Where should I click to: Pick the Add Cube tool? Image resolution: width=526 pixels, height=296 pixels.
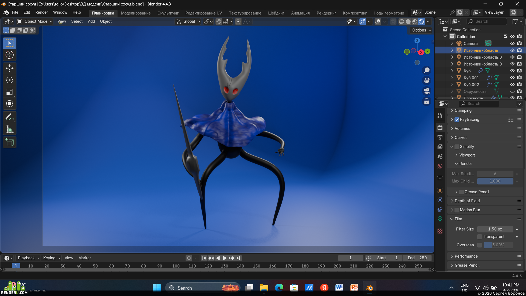(10, 143)
